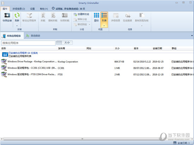Click the CC301 driver package row icon
Image resolution: width=194 pixels, height=145 pixels.
[x=4, y=68]
